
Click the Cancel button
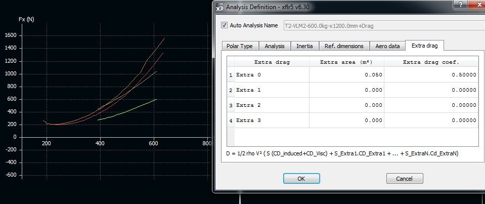(x=404, y=178)
